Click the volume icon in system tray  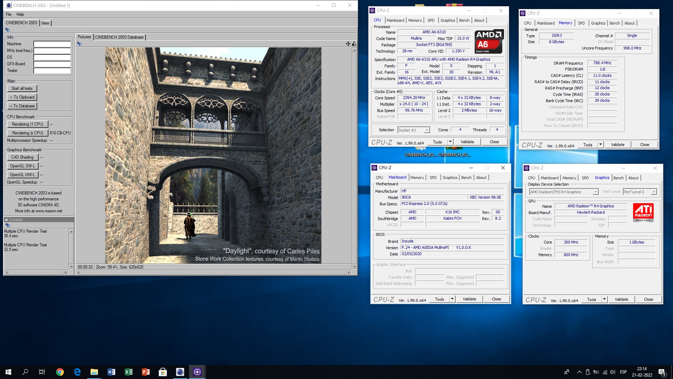click(x=613, y=372)
